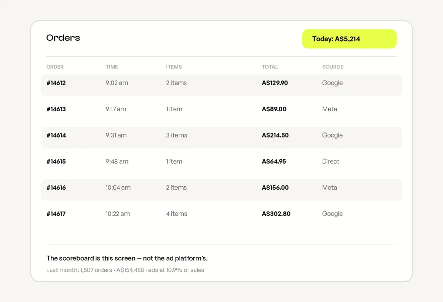Screen dimensions: 443x302
Task: Click the 4 items cell
Action: coord(177,214)
